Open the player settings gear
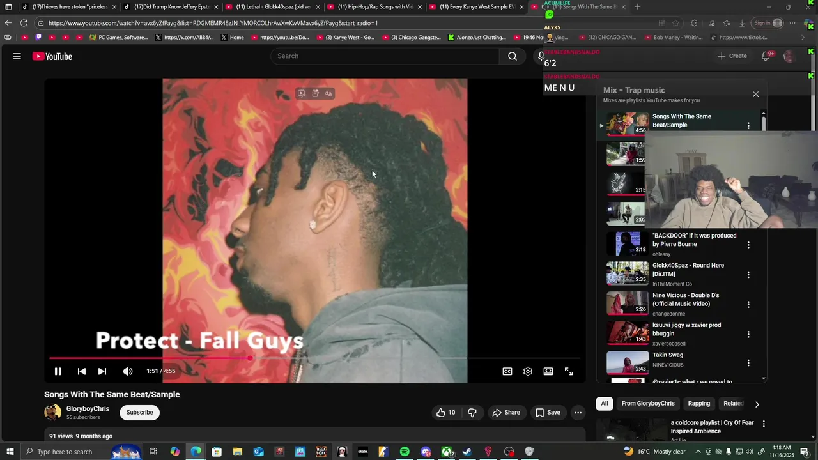The height and width of the screenshot is (460, 818). [x=528, y=371]
